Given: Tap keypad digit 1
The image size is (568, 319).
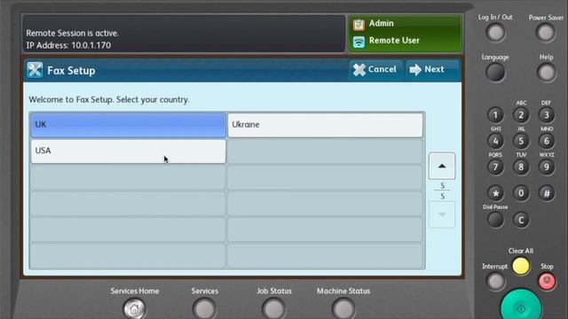Looking at the screenshot, I should (495, 115).
